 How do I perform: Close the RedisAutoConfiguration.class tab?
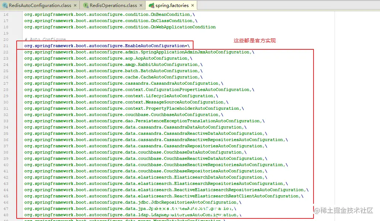tap(75, 5)
